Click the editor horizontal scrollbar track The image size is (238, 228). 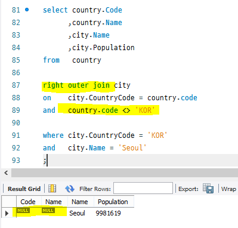(125, 173)
